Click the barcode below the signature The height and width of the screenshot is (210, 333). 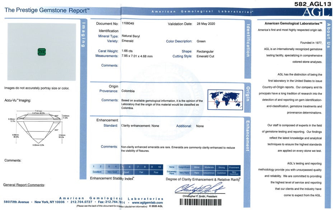[x=203, y=202]
